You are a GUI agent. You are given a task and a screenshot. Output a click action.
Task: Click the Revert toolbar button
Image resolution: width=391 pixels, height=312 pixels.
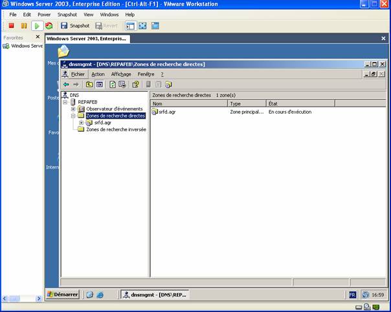(106, 26)
